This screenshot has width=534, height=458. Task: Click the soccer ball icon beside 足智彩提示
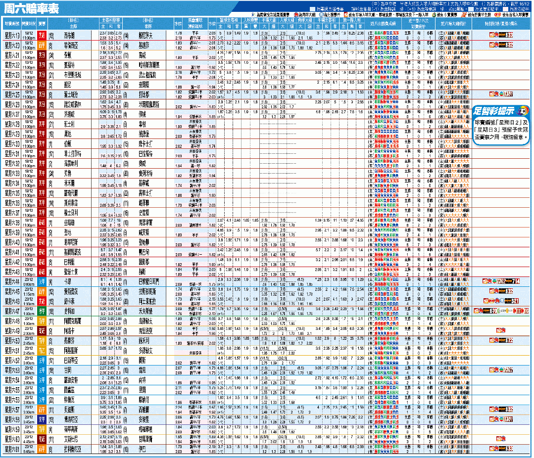[x=522, y=111]
